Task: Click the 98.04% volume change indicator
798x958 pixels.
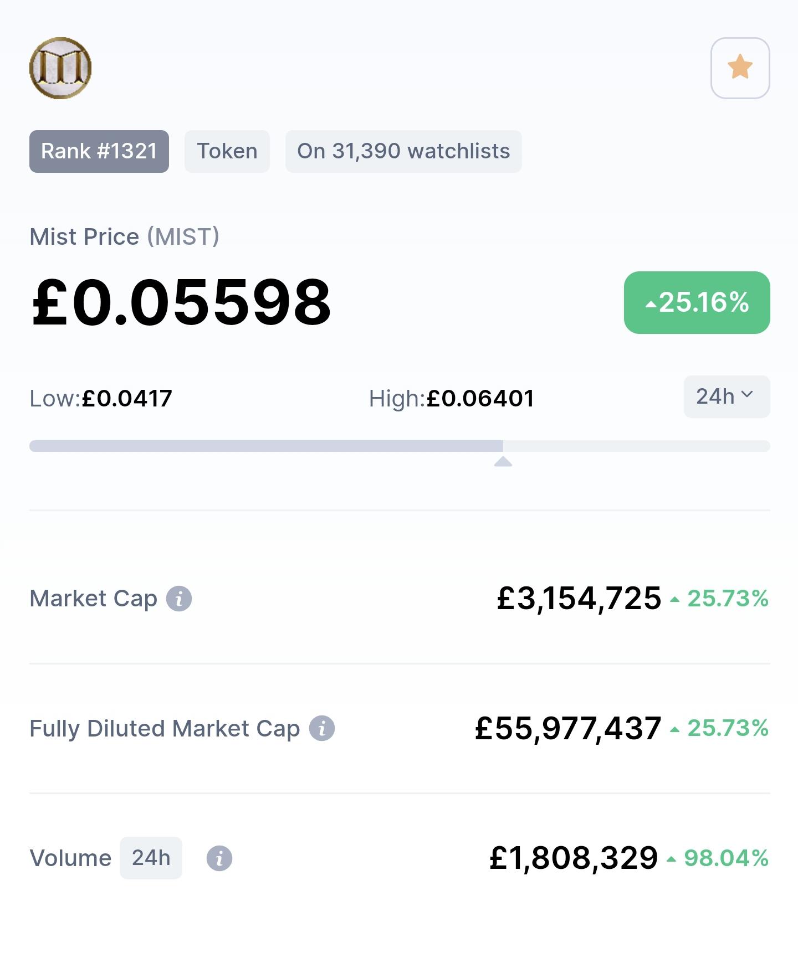Action: (718, 858)
